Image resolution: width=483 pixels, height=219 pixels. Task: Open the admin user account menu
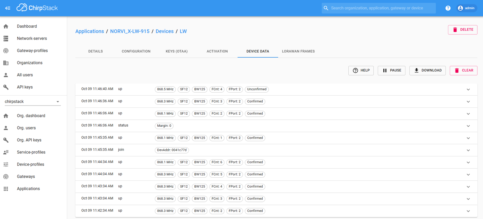[x=466, y=8]
